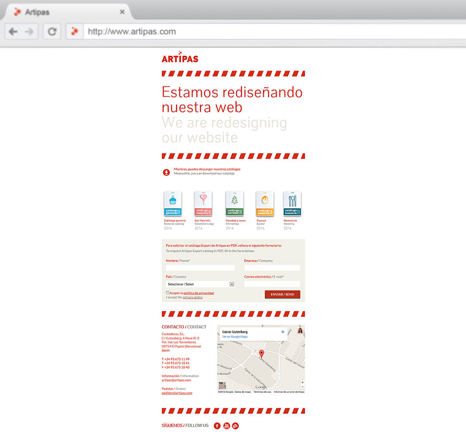Click the Catálogo general text label
Viewport: 466px width, 448px height.
(175, 221)
